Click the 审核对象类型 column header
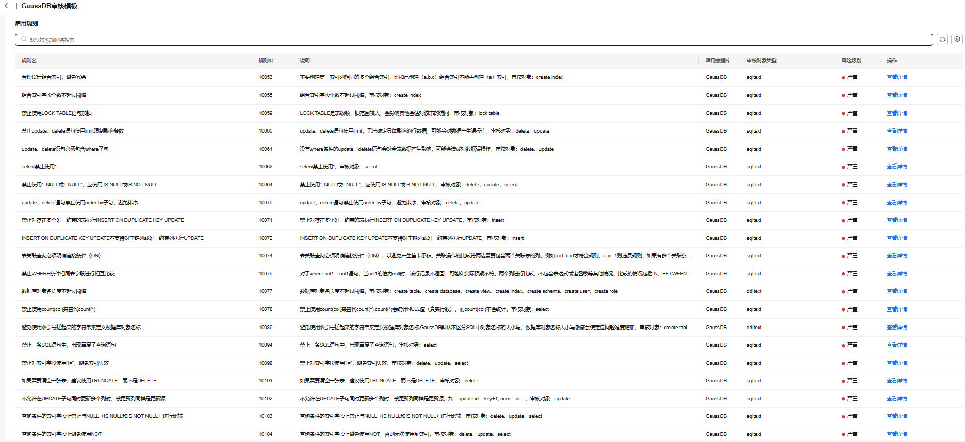Screen dimensions: 965x442 pyautogui.click(x=761, y=61)
